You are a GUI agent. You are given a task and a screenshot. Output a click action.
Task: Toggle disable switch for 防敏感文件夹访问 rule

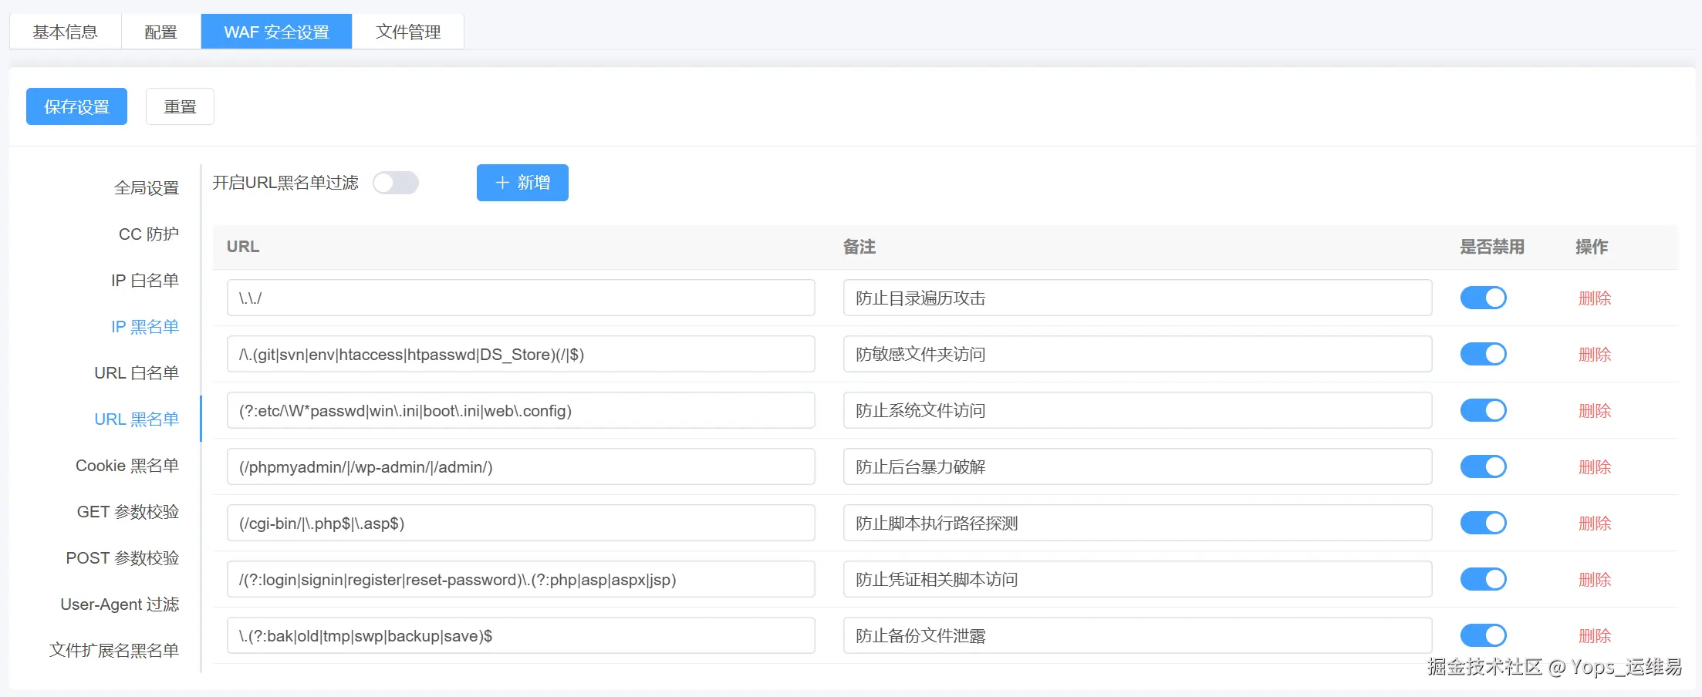[1483, 354]
